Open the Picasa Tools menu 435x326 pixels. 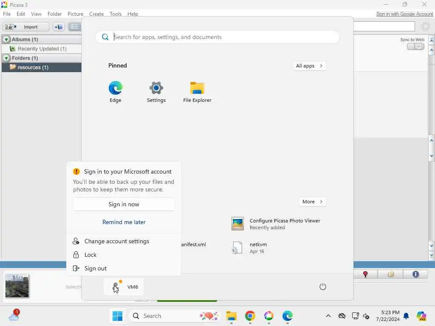coord(116,14)
